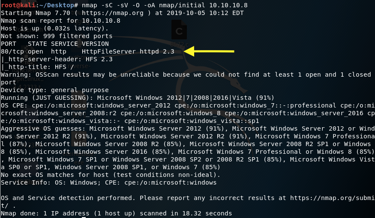
Task: Click the terminal cursor on last line
Action: [84, 217]
